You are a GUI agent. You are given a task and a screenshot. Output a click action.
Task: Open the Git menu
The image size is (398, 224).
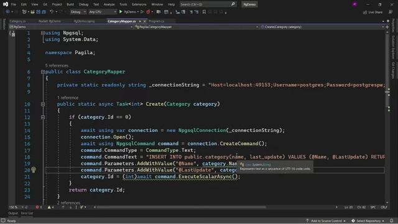[x=45, y=4]
